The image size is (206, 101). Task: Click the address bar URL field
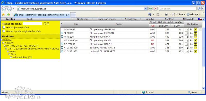pos(81,9)
